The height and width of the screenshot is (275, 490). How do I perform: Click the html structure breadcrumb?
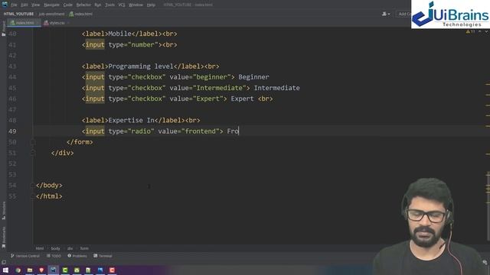40,248
